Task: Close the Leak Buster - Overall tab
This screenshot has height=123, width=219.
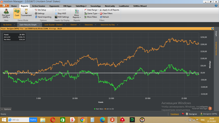Action: [65, 25]
